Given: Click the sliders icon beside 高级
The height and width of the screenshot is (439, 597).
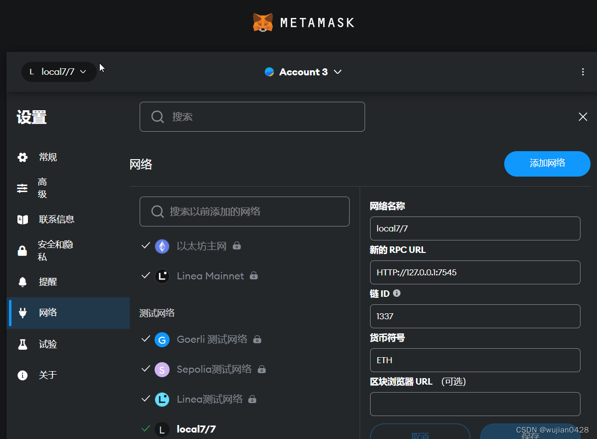Looking at the screenshot, I should point(22,188).
